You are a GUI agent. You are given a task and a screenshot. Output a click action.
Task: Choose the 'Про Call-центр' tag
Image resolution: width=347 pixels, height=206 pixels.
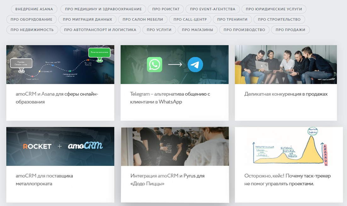(190, 19)
